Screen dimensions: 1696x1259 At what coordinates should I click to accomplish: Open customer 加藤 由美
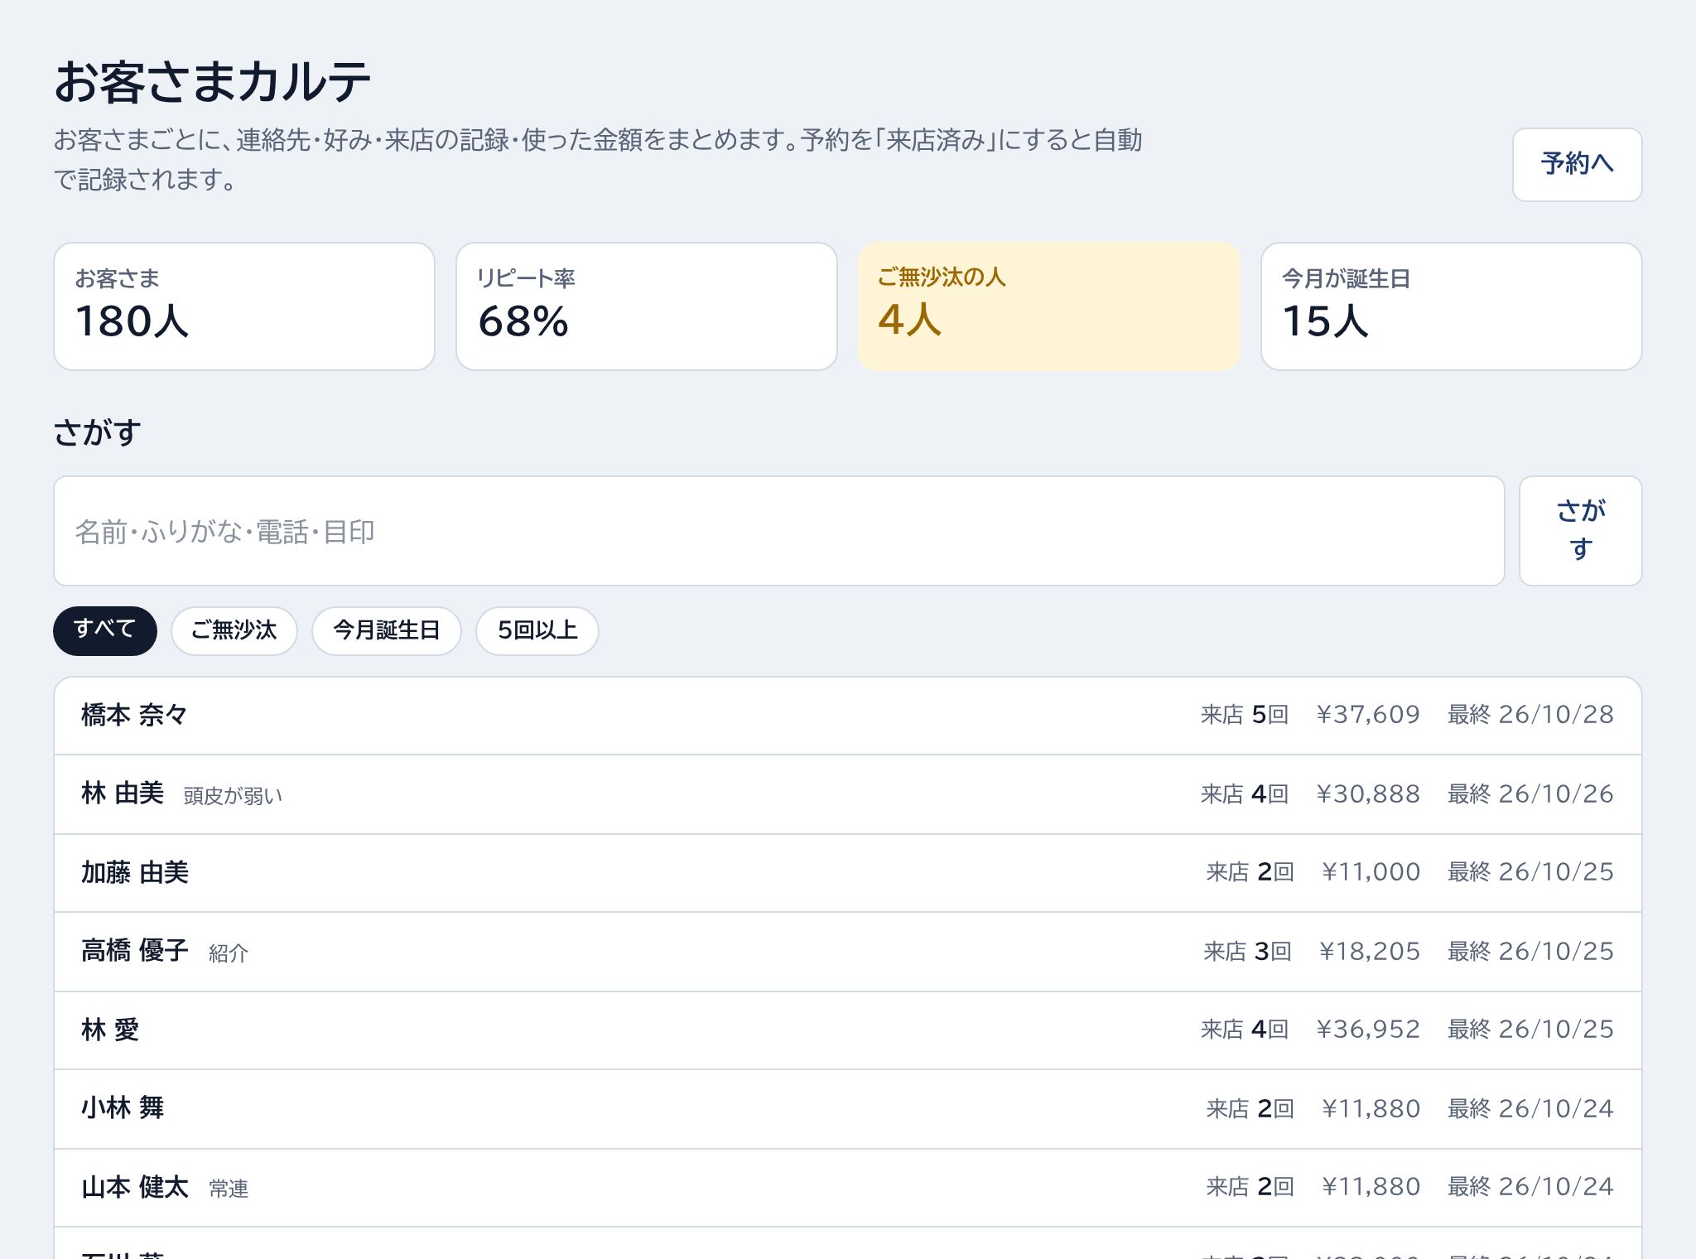(848, 873)
